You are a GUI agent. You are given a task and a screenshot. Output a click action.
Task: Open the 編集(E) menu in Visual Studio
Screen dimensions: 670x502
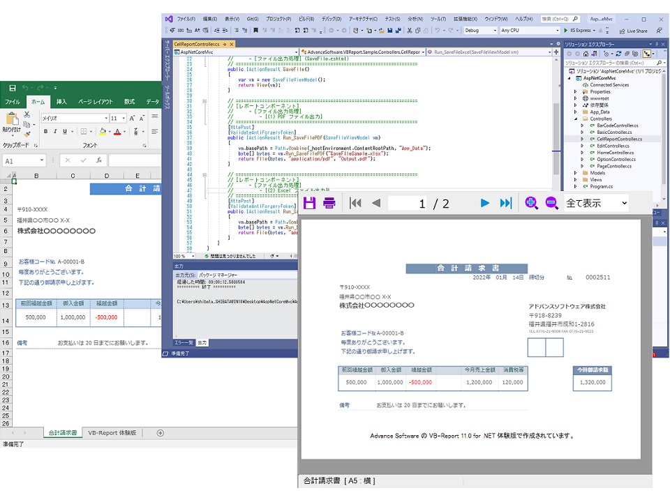(x=210, y=20)
